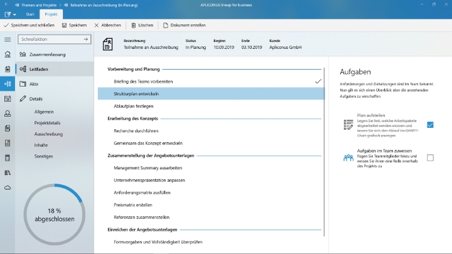Click the back arrow in title bar
This screenshot has height=254, width=452.
(6, 4)
